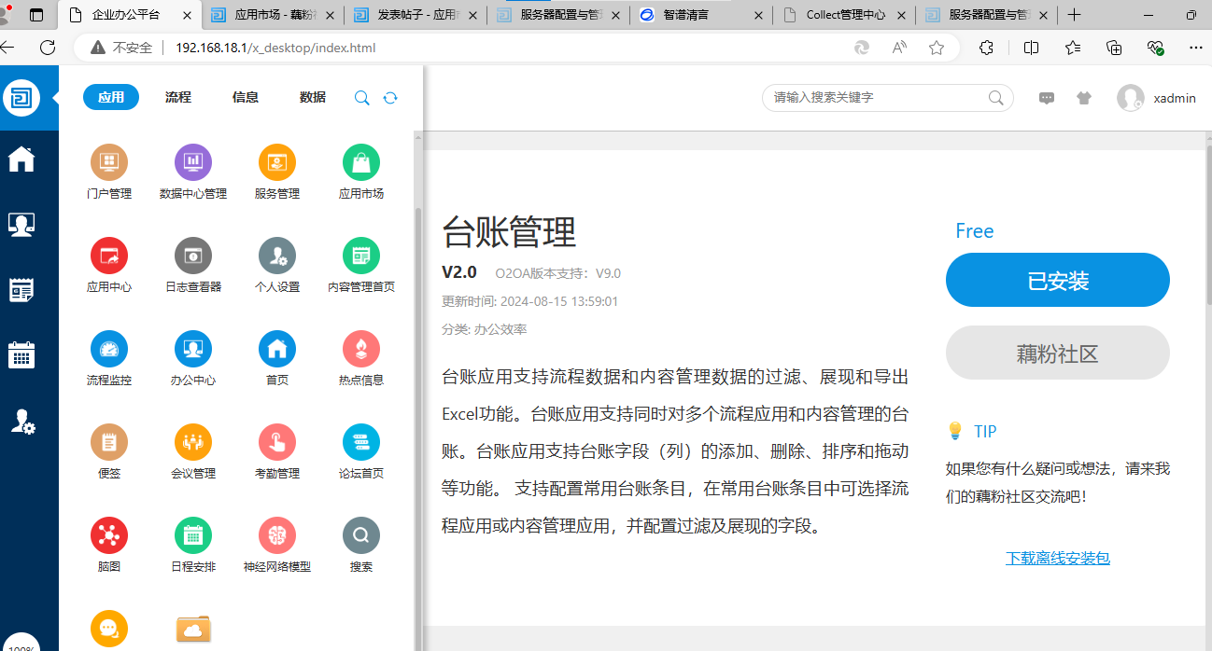The width and height of the screenshot is (1212, 651).
Task: Open the browser favorites list icon
Action: point(1073,48)
